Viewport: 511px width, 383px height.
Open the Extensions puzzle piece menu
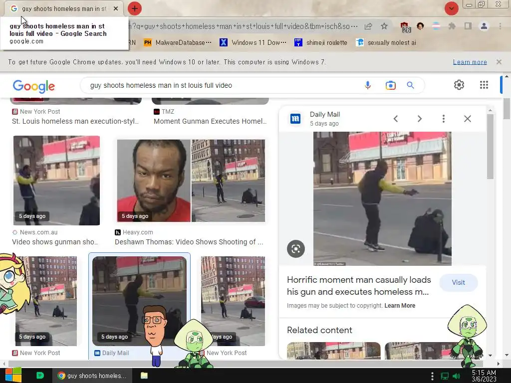click(x=452, y=26)
